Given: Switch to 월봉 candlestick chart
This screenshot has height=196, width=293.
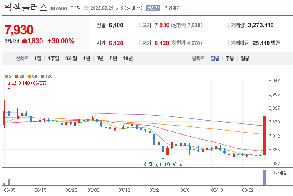Looking at the screenshot, I should (x=245, y=59).
